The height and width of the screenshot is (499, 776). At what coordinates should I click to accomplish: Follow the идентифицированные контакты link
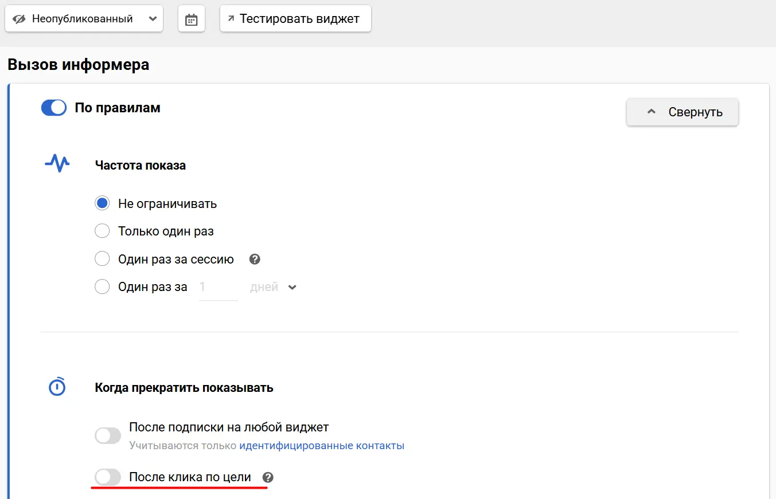click(x=321, y=446)
